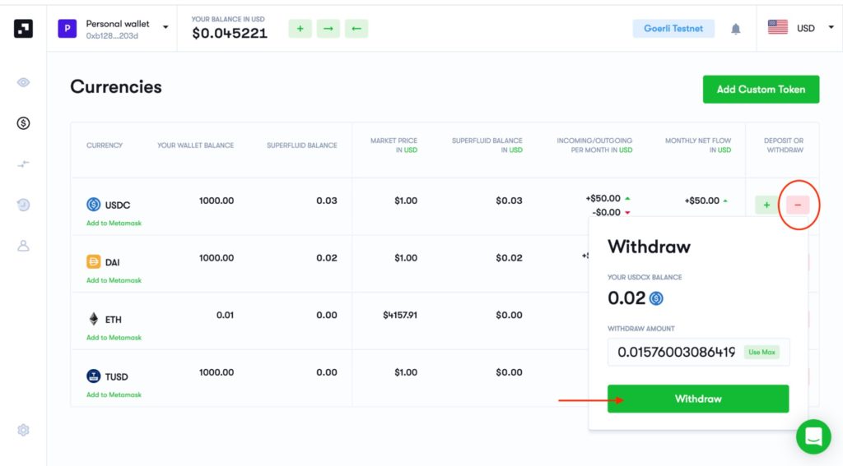Click the red minus withdraw button for USDC
843x466 pixels.
point(798,205)
